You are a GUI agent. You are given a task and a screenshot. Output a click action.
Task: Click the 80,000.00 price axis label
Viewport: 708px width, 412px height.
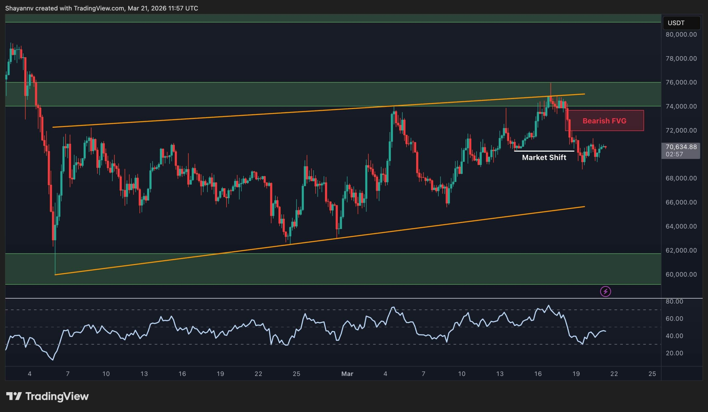click(x=681, y=35)
